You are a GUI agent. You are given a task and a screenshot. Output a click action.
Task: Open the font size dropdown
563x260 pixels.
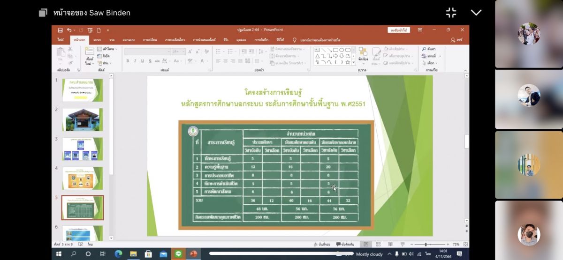tap(183, 52)
